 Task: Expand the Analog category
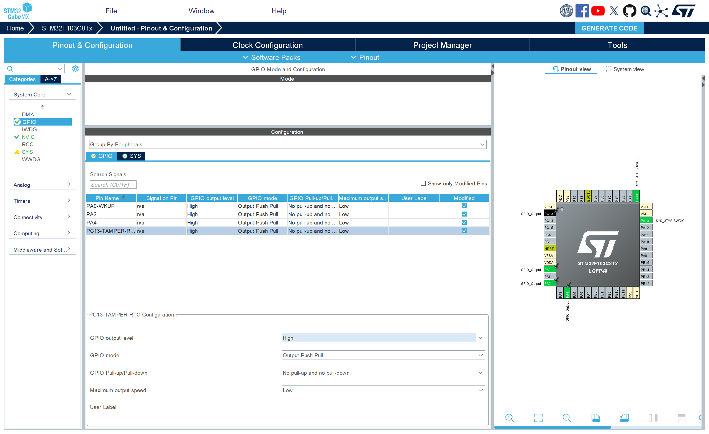click(x=42, y=185)
